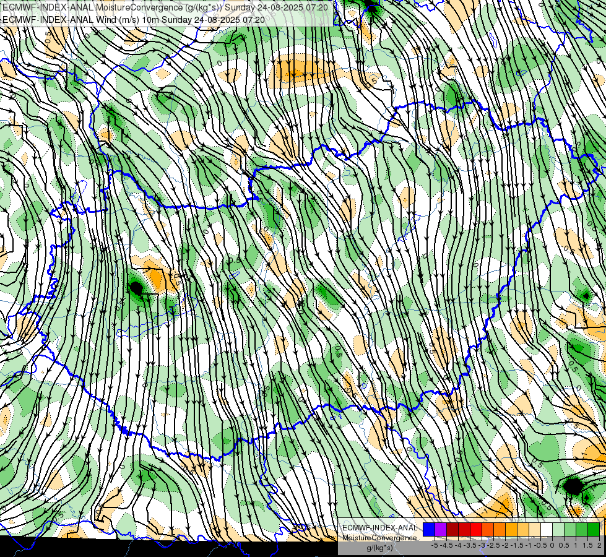Click the '-0.5' legend tick label
Screen dimensions: 606x557
tap(540, 545)
